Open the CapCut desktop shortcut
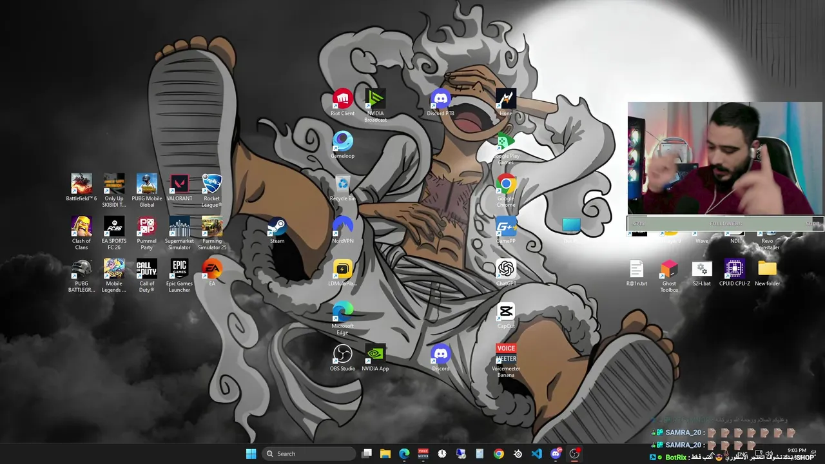This screenshot has height=464, width=825. tap(506, 315)
